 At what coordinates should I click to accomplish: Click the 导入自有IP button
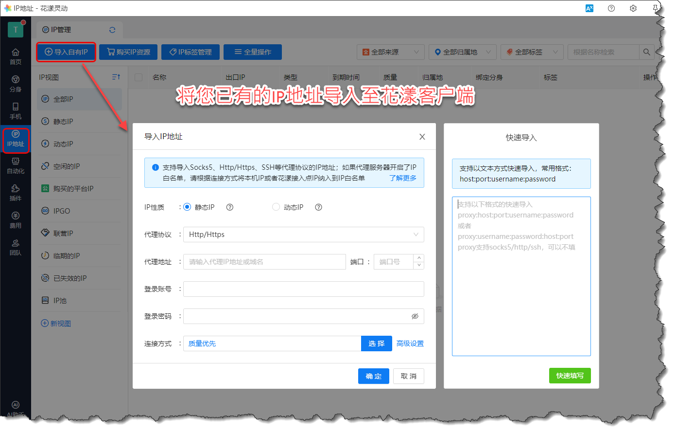click(x=66, y=52)
